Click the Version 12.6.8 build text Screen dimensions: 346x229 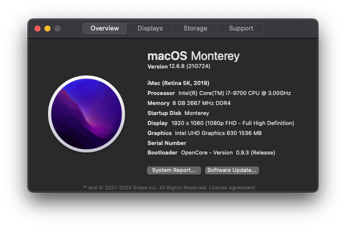tap(178, 66)
